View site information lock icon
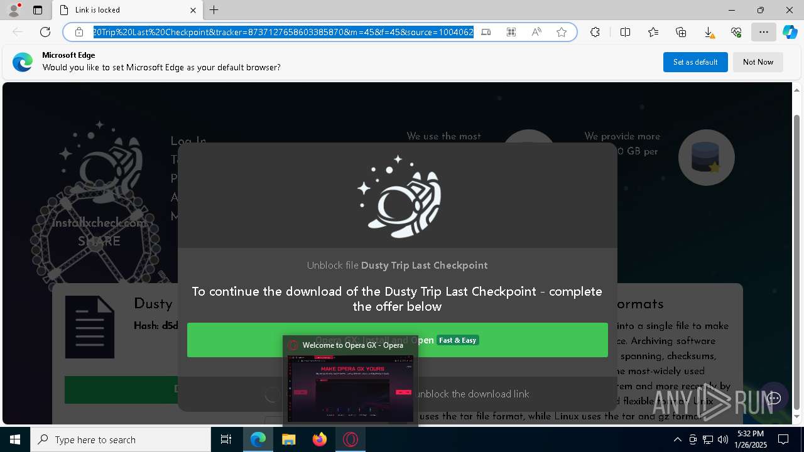 pyautogui.click(x=79, y=32)
